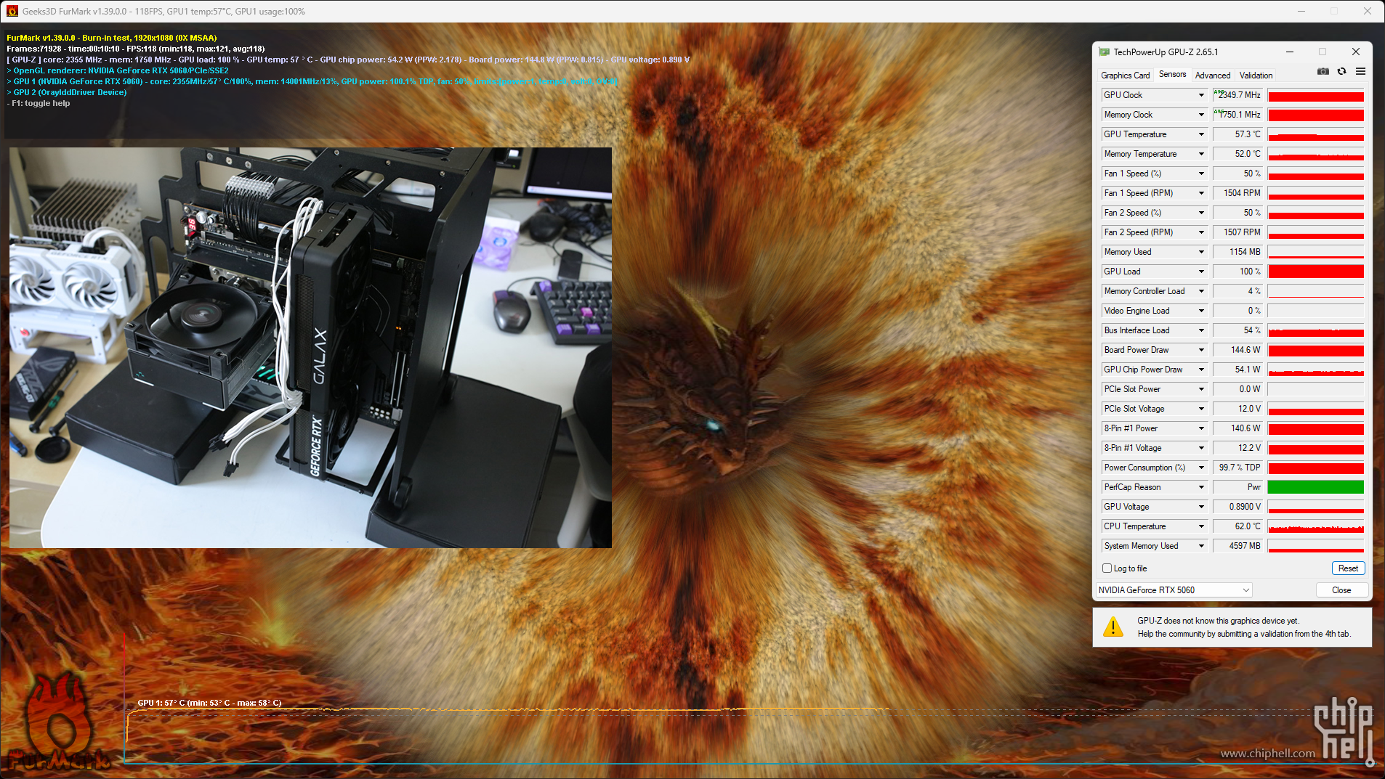This screenshot has width=1385, height=779.
Task: Click the Board Power Draw value 144.6 W
Action: pyautogui.click(x=1239, y=350)
